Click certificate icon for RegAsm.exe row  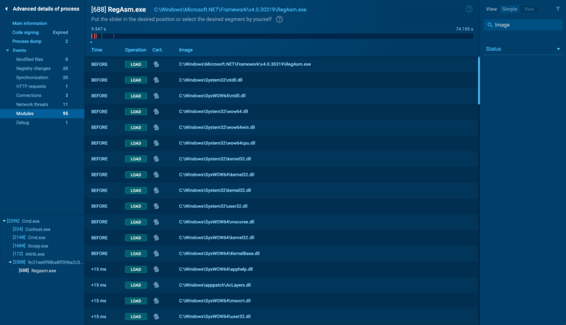pos(156,64)
